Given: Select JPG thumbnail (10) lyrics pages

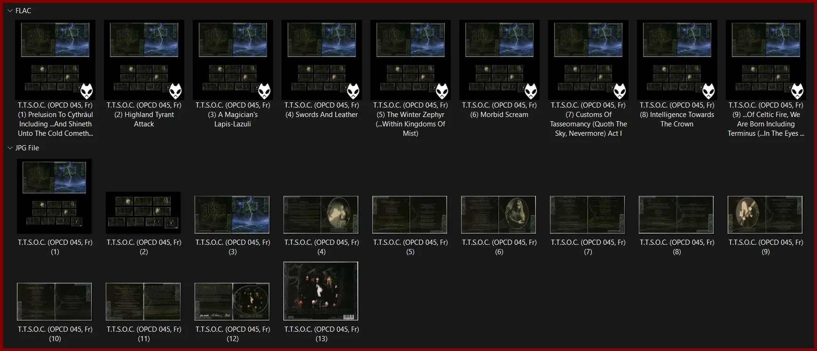Looking at the screenshot, I should point(55,302).
